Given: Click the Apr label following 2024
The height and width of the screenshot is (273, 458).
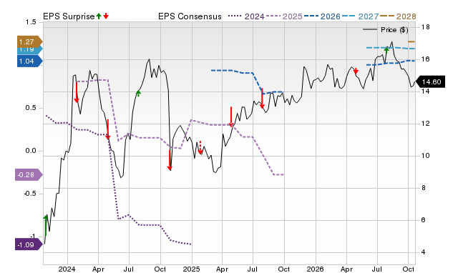Looking at the screenshot, I should coord(98,269).
